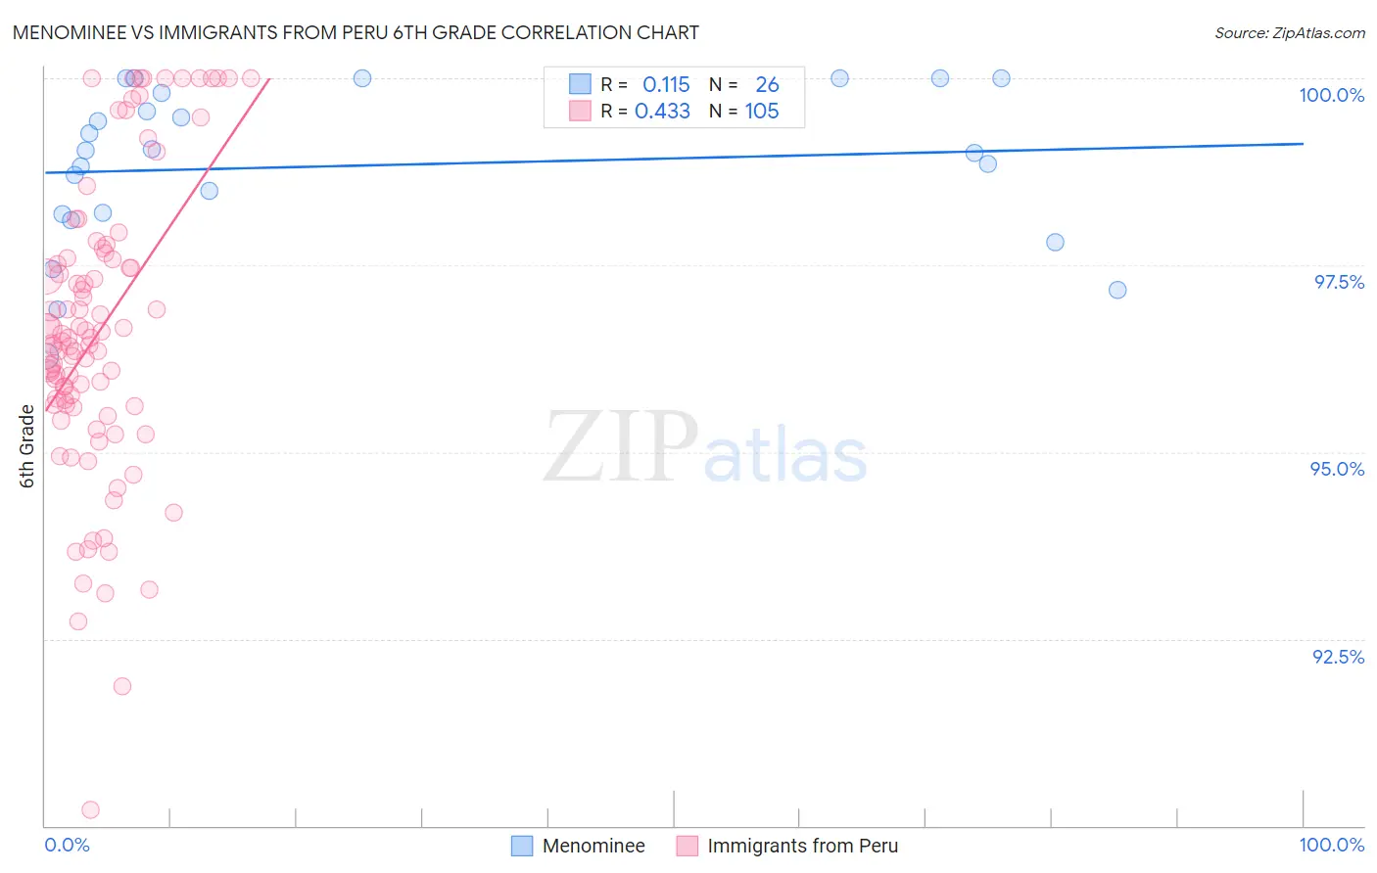Image resolution: width=1377 pixels, height=873 pixels.
Task: Click the pink Peru immigrants trend line
Action: click(x=157, y=244)
